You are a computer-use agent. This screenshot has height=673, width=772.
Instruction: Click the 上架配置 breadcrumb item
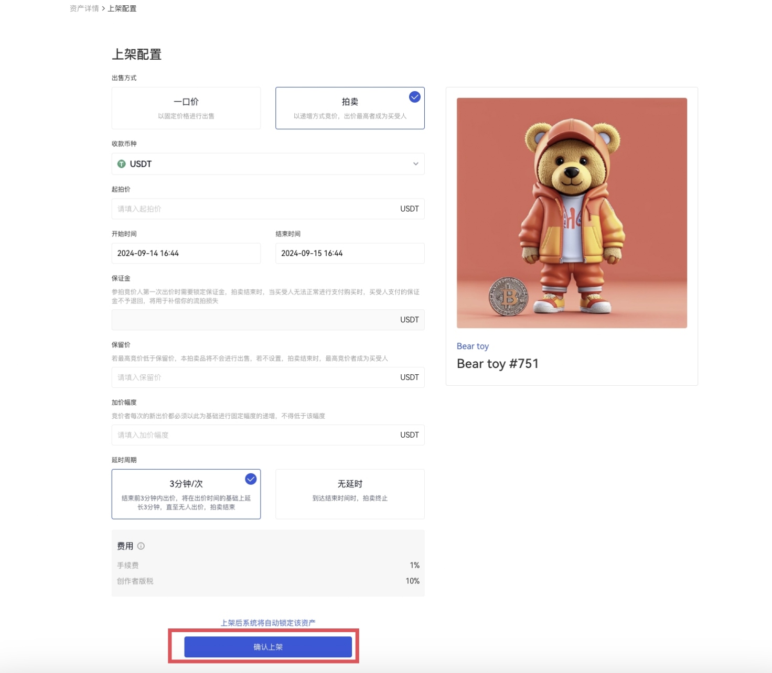(x=122, y=8)
